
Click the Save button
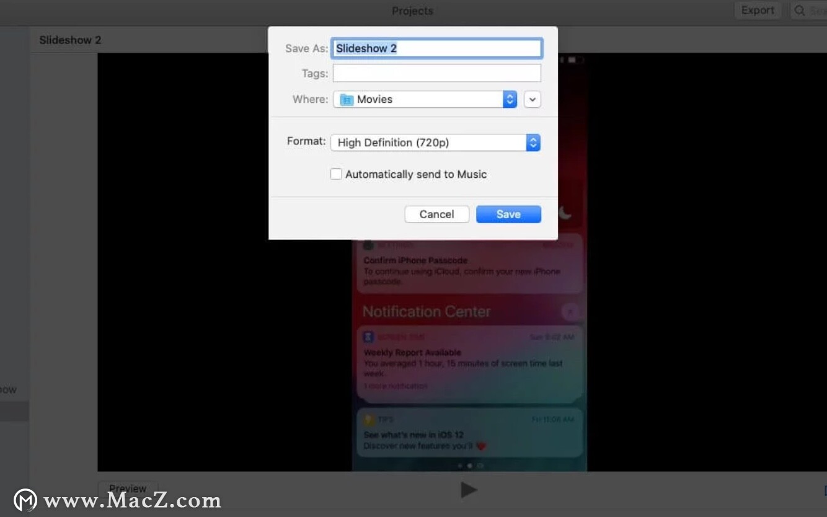[508, 214]
